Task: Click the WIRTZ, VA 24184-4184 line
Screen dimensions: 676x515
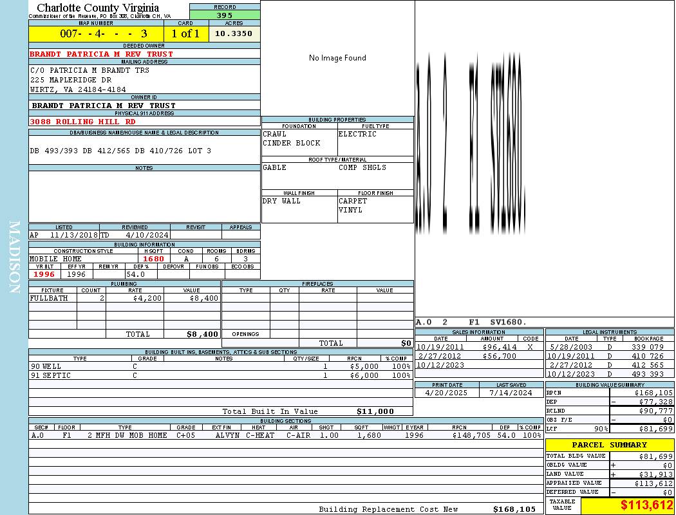Action: (x=78, y=89)
